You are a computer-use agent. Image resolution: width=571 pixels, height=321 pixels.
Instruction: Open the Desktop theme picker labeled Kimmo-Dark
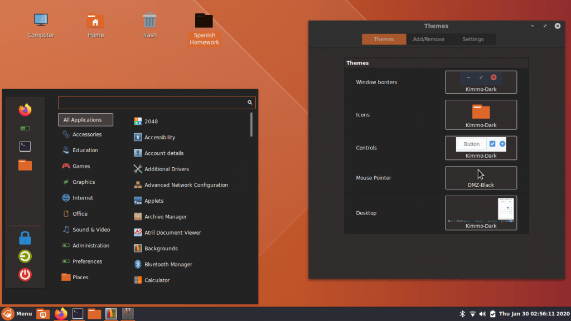[481, 213]
